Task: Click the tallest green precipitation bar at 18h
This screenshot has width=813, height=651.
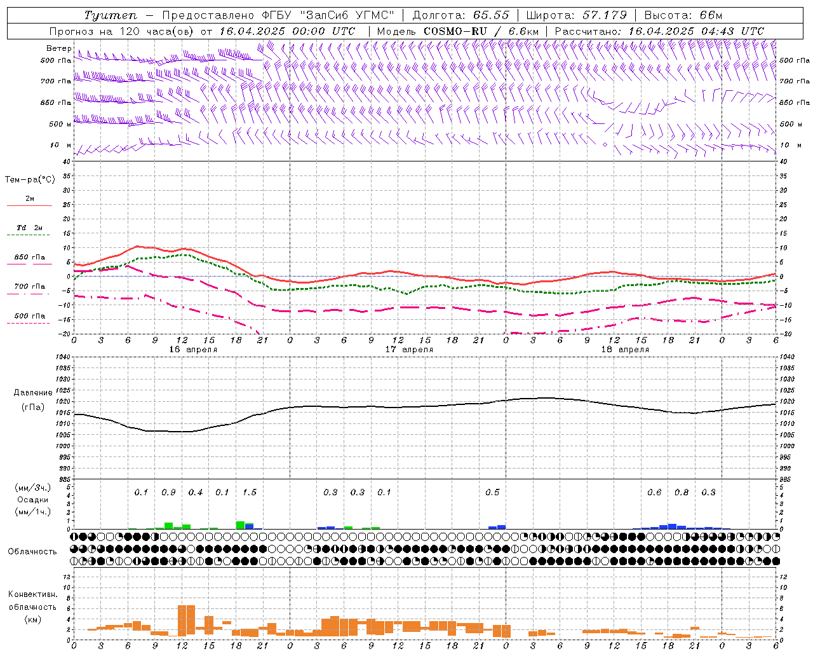Action: (240, 525)
